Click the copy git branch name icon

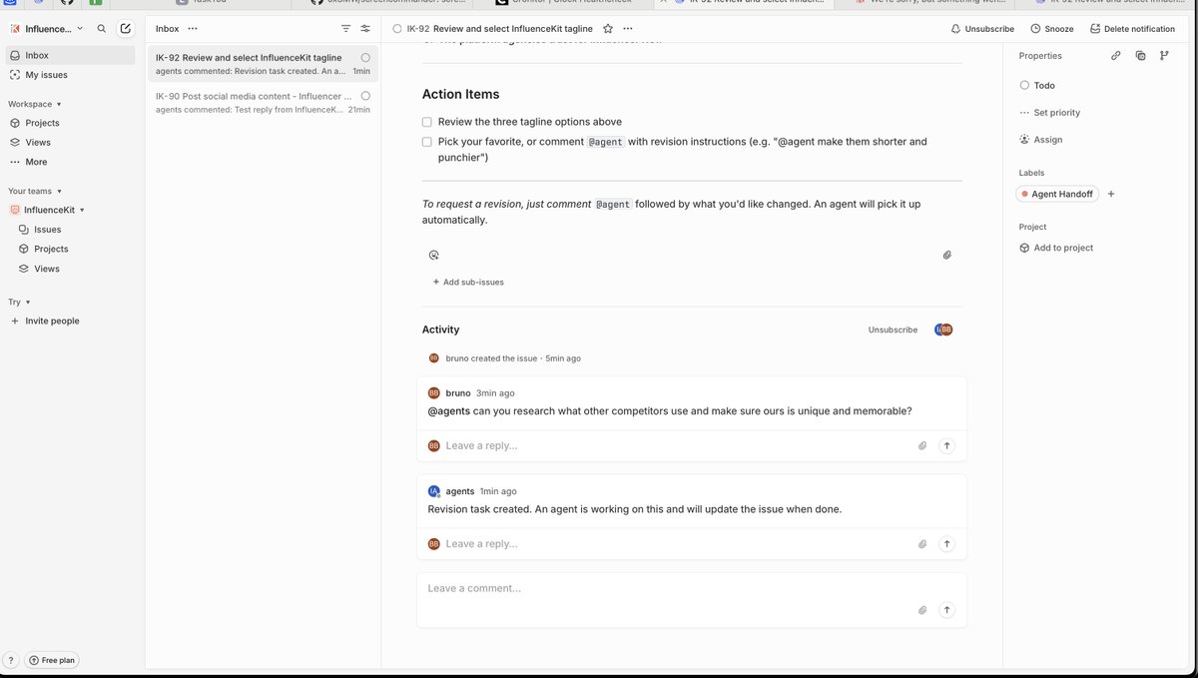click(1164, 56)
